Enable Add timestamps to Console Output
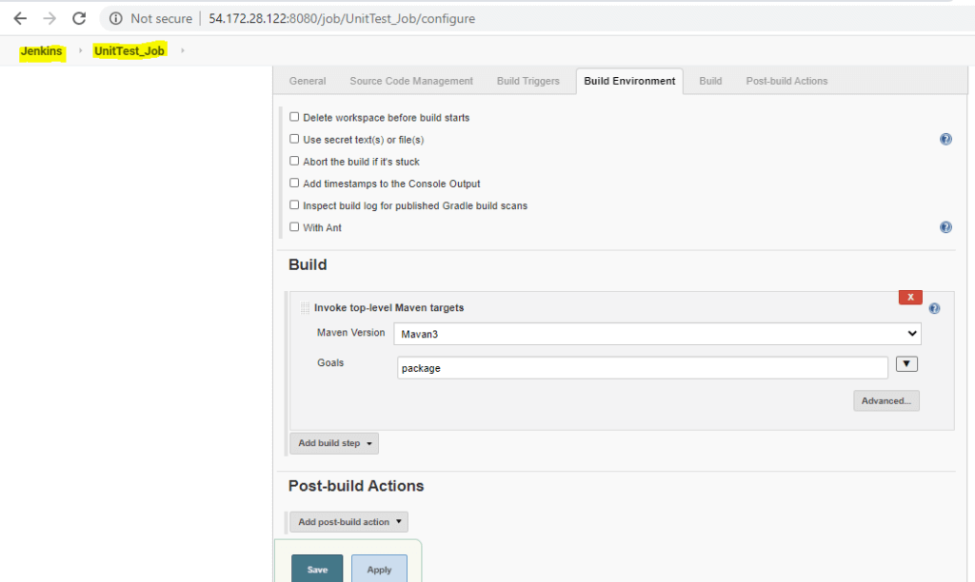 pos(294,183)
